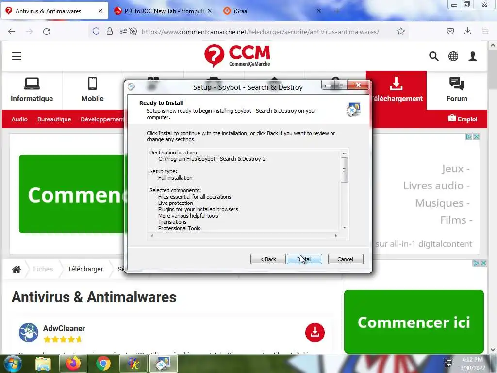Viewport: 497px width, 373px height.
Task: Click 'Live protection' component line
Action: (x=176, y=203)
